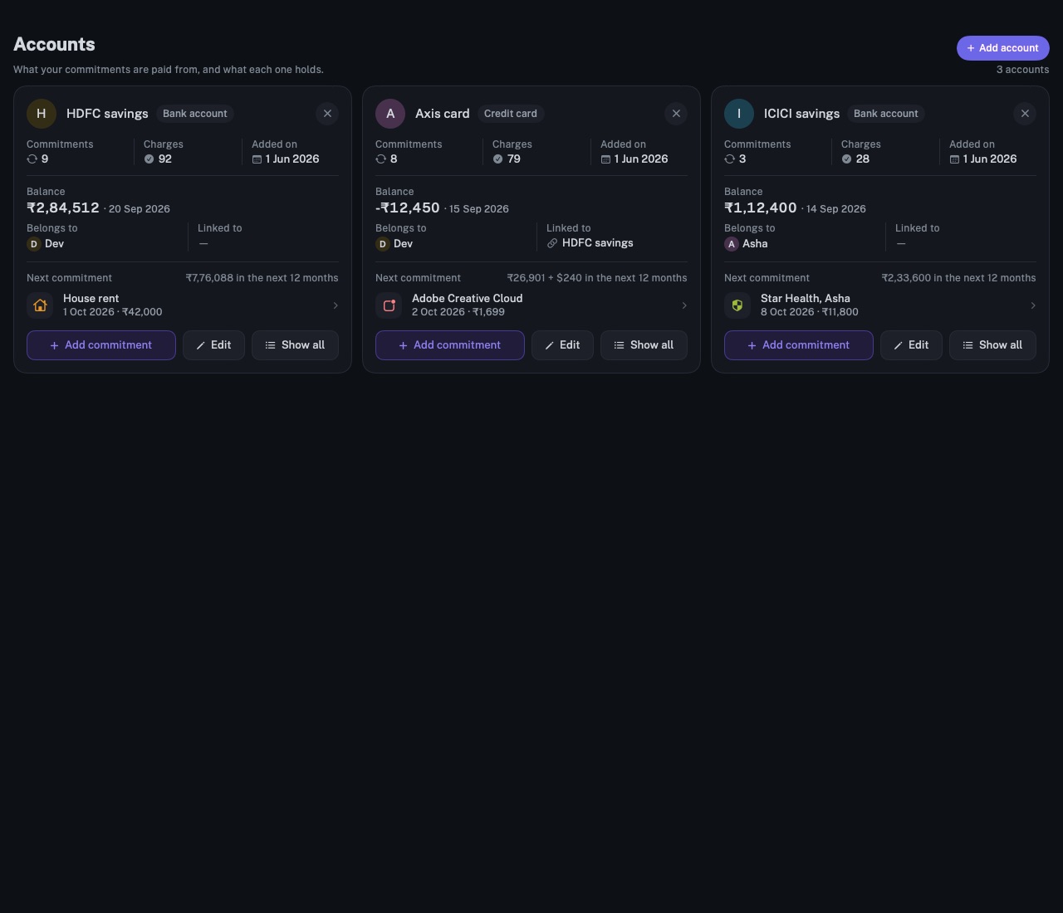1063x913 pixels.
Task: Add a new account
Action: 1002,48
